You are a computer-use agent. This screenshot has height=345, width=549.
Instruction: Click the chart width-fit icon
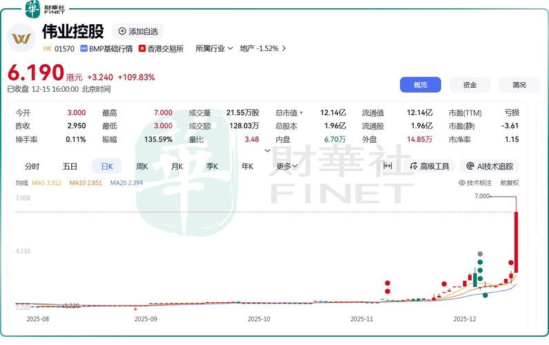coord(387,166)
